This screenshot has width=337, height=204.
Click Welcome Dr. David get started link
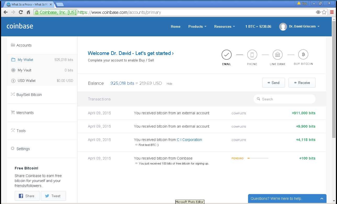pos(131,53)
